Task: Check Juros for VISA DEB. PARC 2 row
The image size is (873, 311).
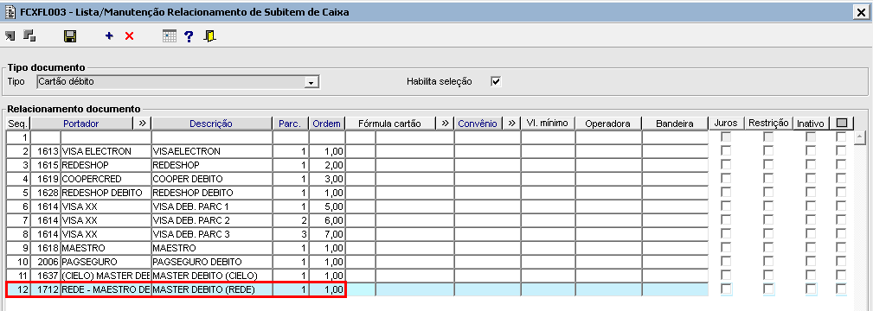Action: tap(726, 219)
